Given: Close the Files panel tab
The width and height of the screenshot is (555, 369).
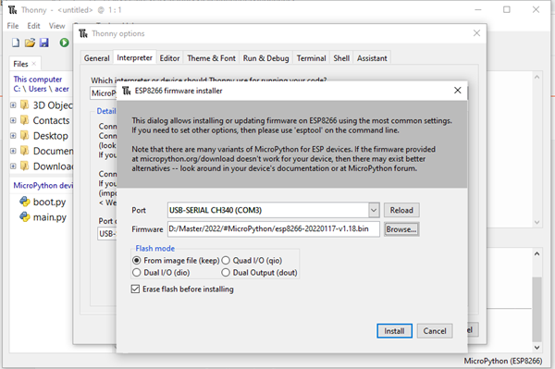Looking at the screenshot, I should [34, 64].
